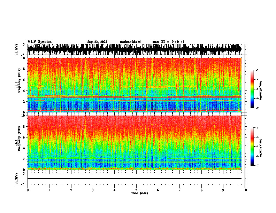
Task: Click the ch.1 frequency axis "8" tick label
Action: tap(24, 69)
